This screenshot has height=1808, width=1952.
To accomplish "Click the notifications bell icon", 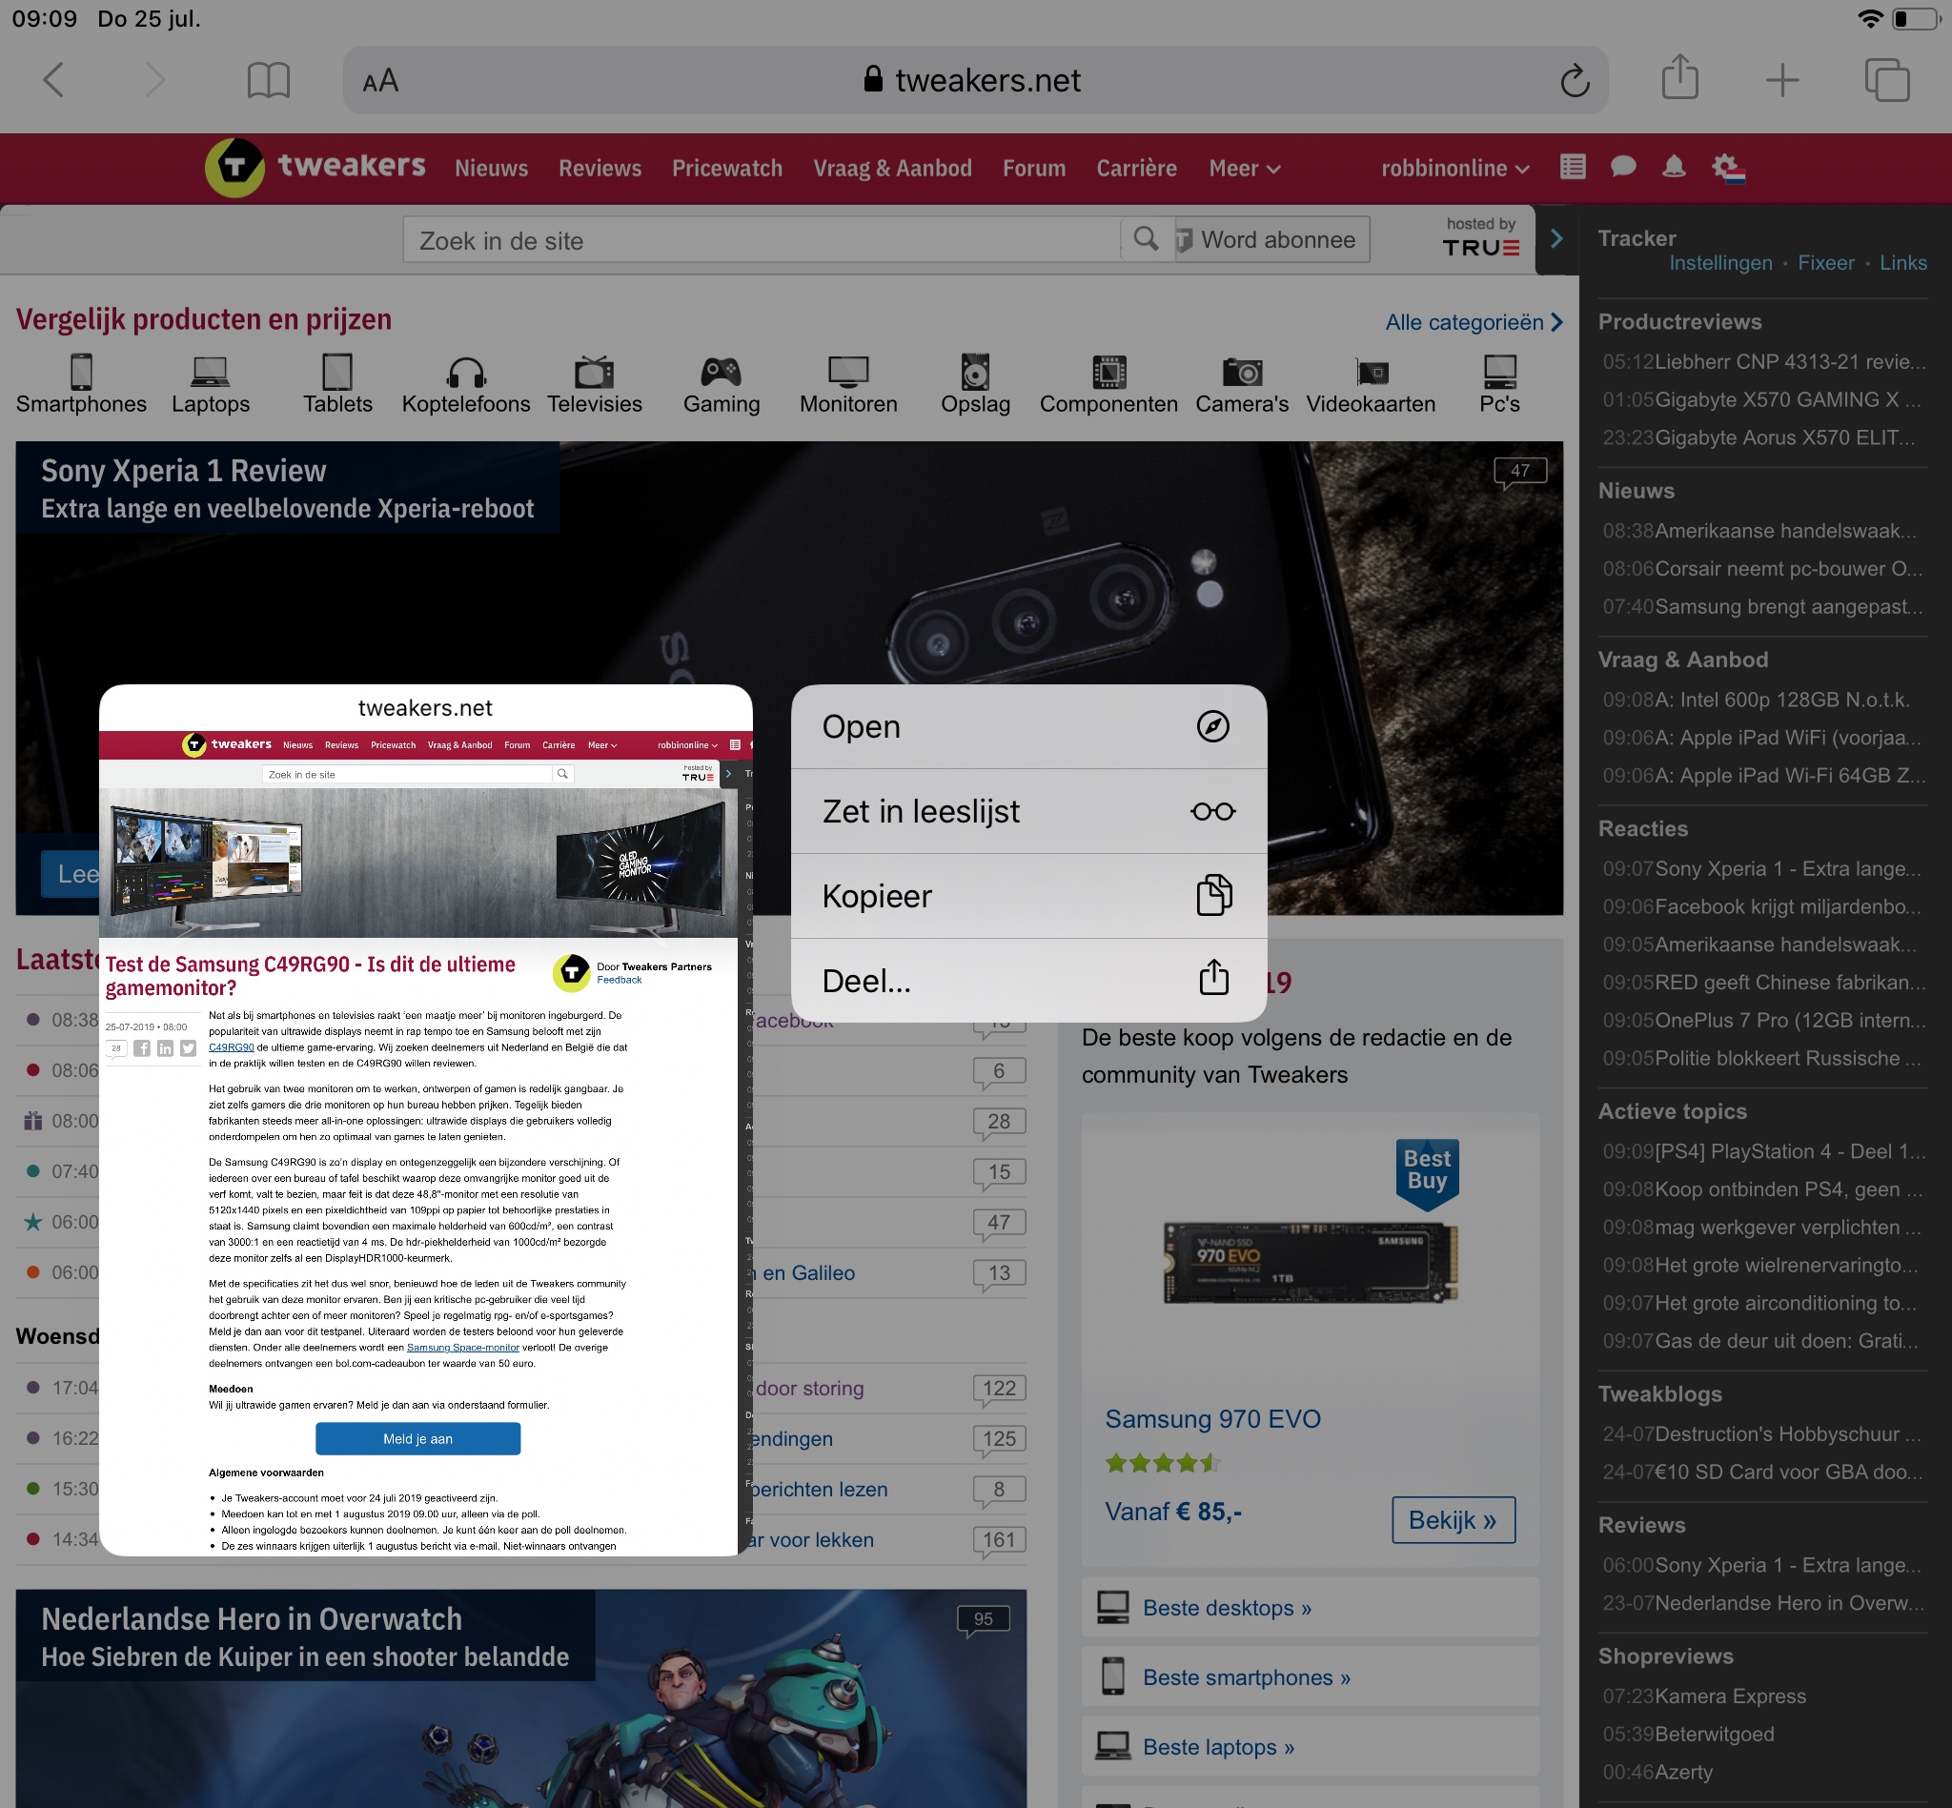I will pos(1673,168).
